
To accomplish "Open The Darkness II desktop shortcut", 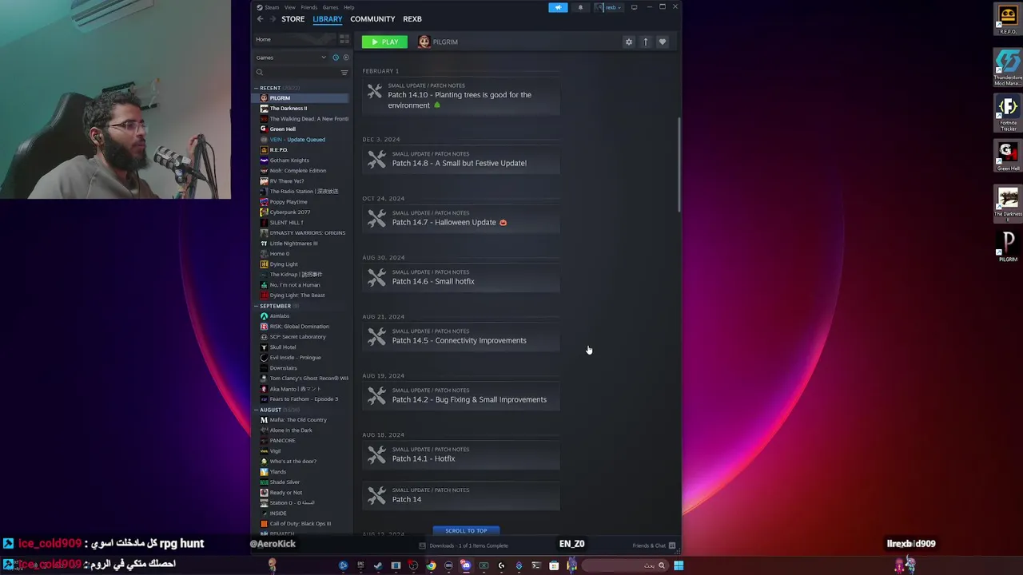I will coord(1008,204).
